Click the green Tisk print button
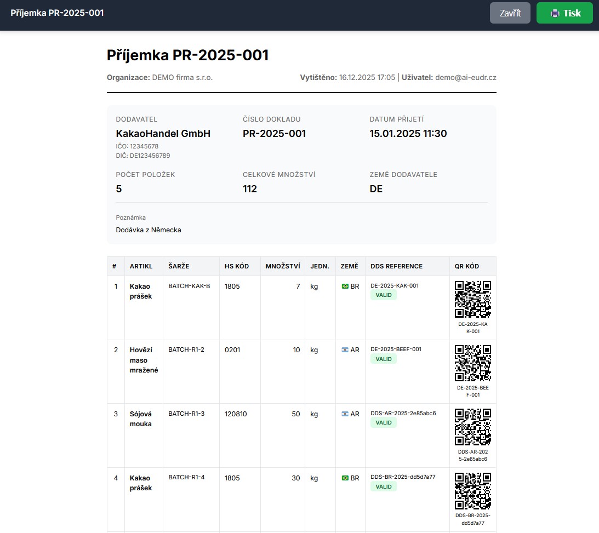 pos(564,13)
